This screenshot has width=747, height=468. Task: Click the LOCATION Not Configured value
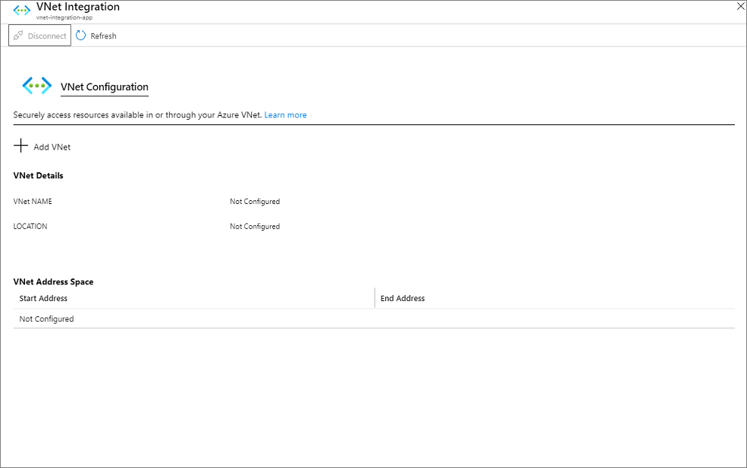pyautogui.click(x=255, y=226)
